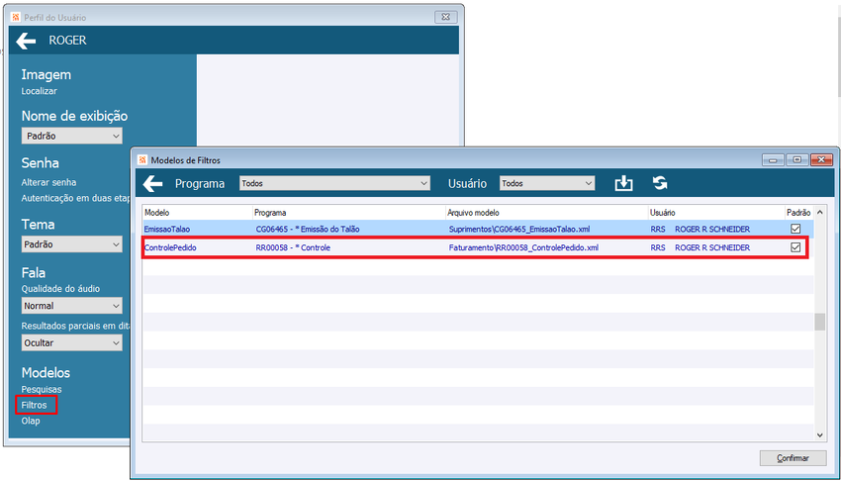Sort by the Arquivo modelo column header
The height and width of the screenshot is (481, 841).
coord(546,213)
